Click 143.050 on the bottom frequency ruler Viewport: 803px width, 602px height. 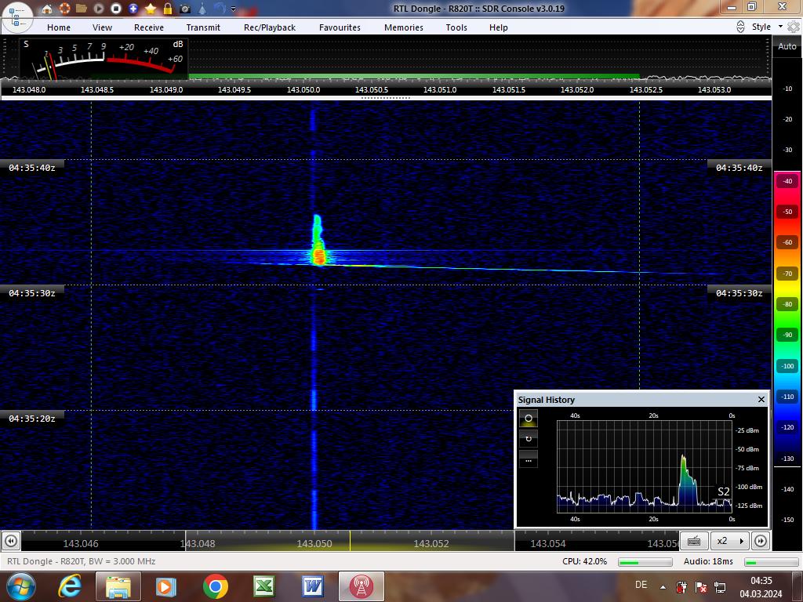[x=314, y=543]
